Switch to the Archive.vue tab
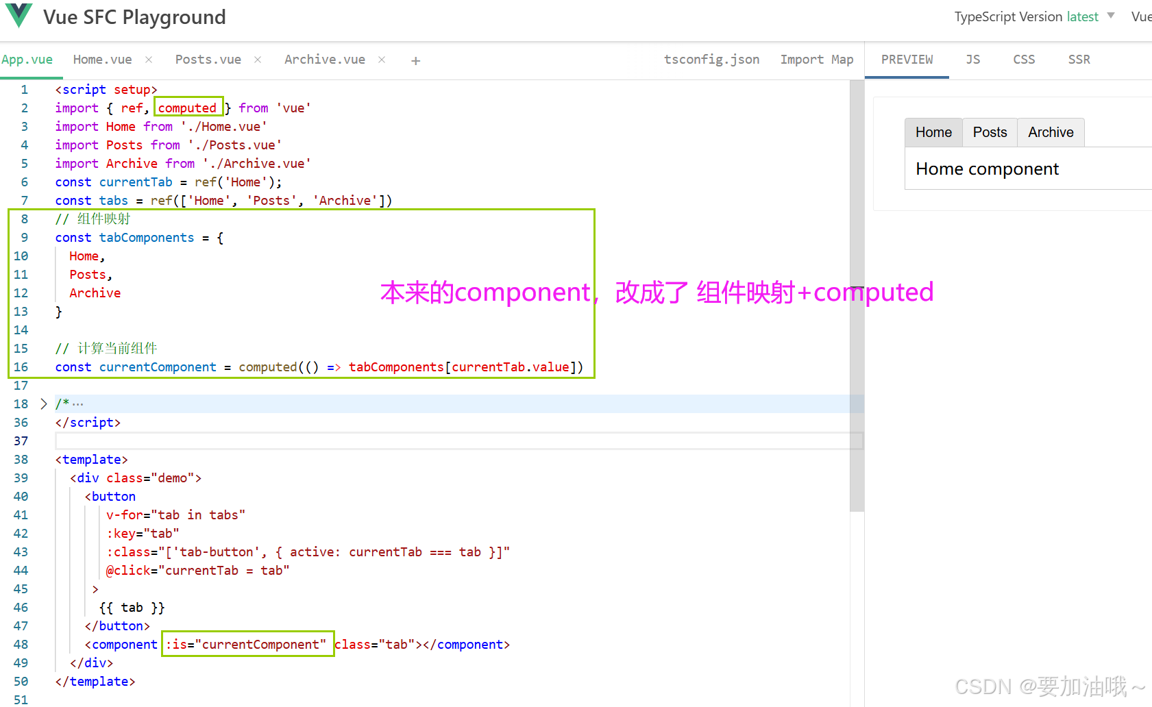Screen dimensions: 1152x707 click(x=325, y=60)
